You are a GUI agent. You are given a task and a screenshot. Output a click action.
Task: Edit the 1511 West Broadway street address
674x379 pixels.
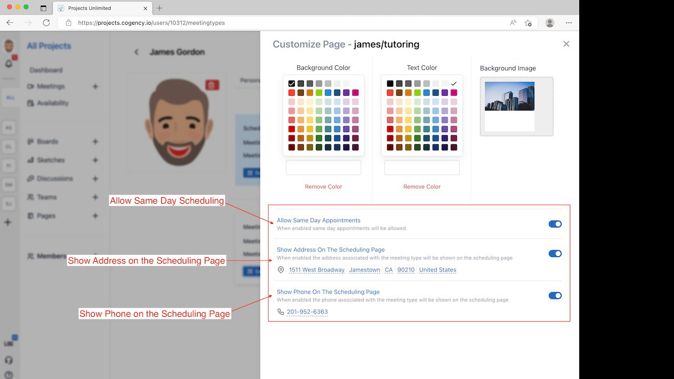click(316, 270)
